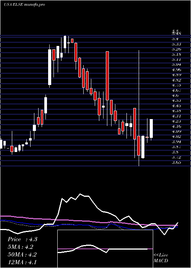Click the 4.45 price axis label
The height and width of the screenshot is (268, 191).
176,106
